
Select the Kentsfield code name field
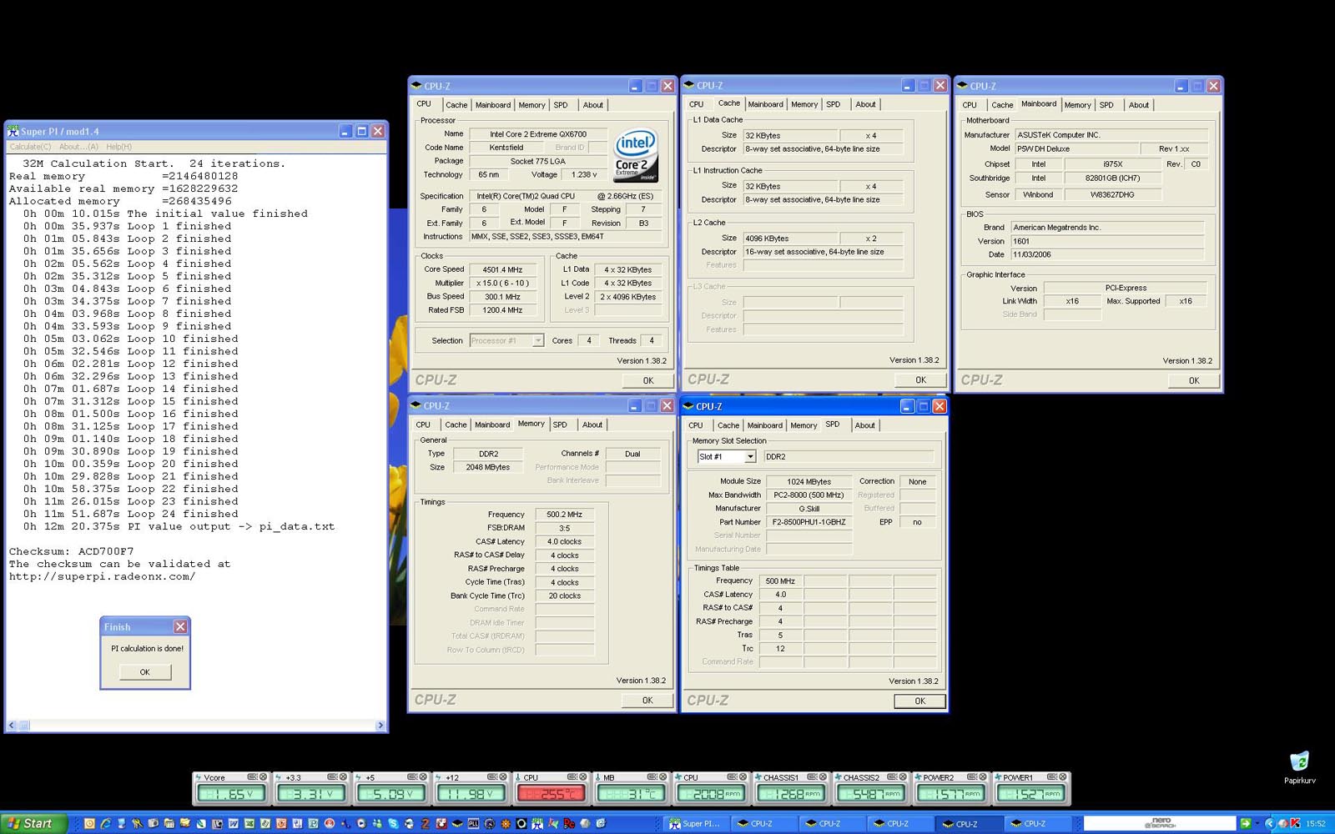506,148
